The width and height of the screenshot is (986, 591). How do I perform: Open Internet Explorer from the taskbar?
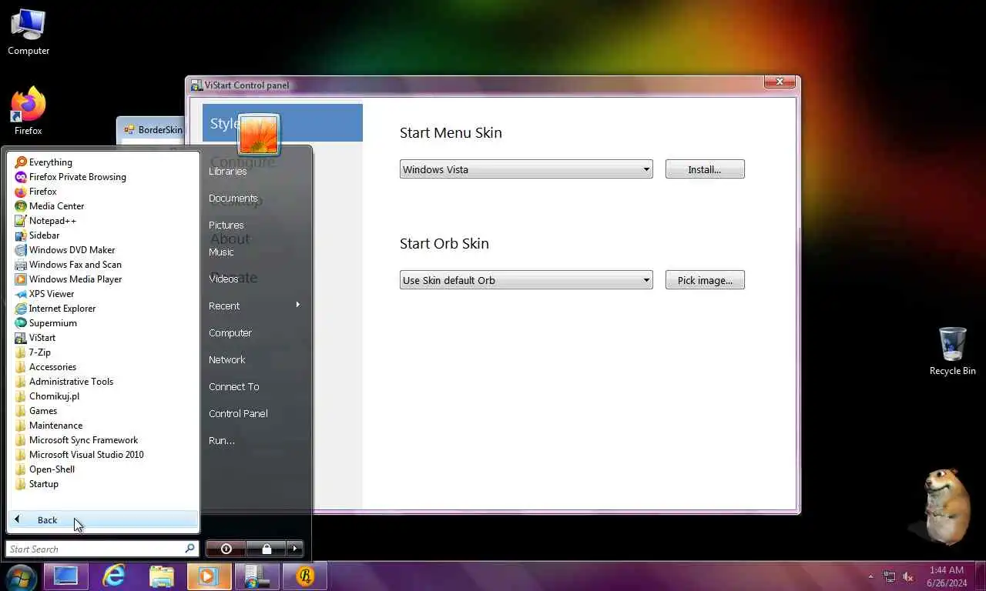coord(114,576)
